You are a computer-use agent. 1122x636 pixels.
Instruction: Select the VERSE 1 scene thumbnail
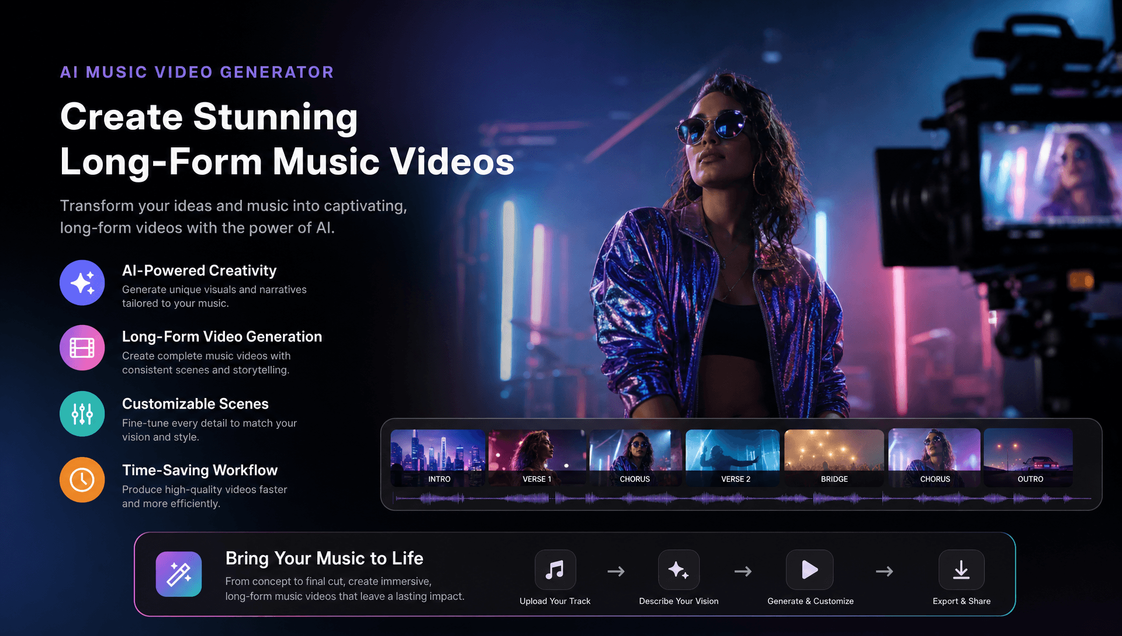(x=537, y=458)
